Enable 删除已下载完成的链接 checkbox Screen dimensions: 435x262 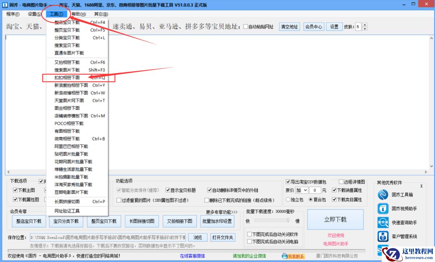[x=207, y=200]
